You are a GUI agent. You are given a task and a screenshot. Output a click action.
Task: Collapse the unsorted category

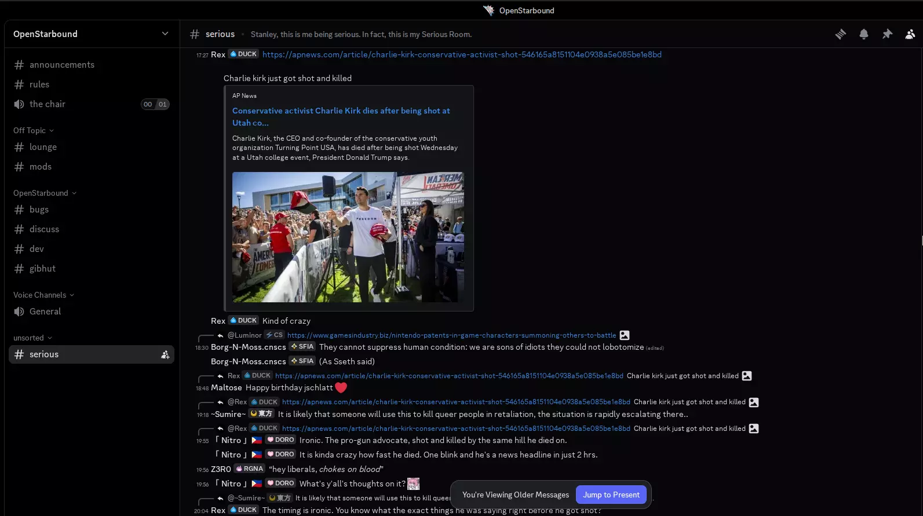click(32, 338)
